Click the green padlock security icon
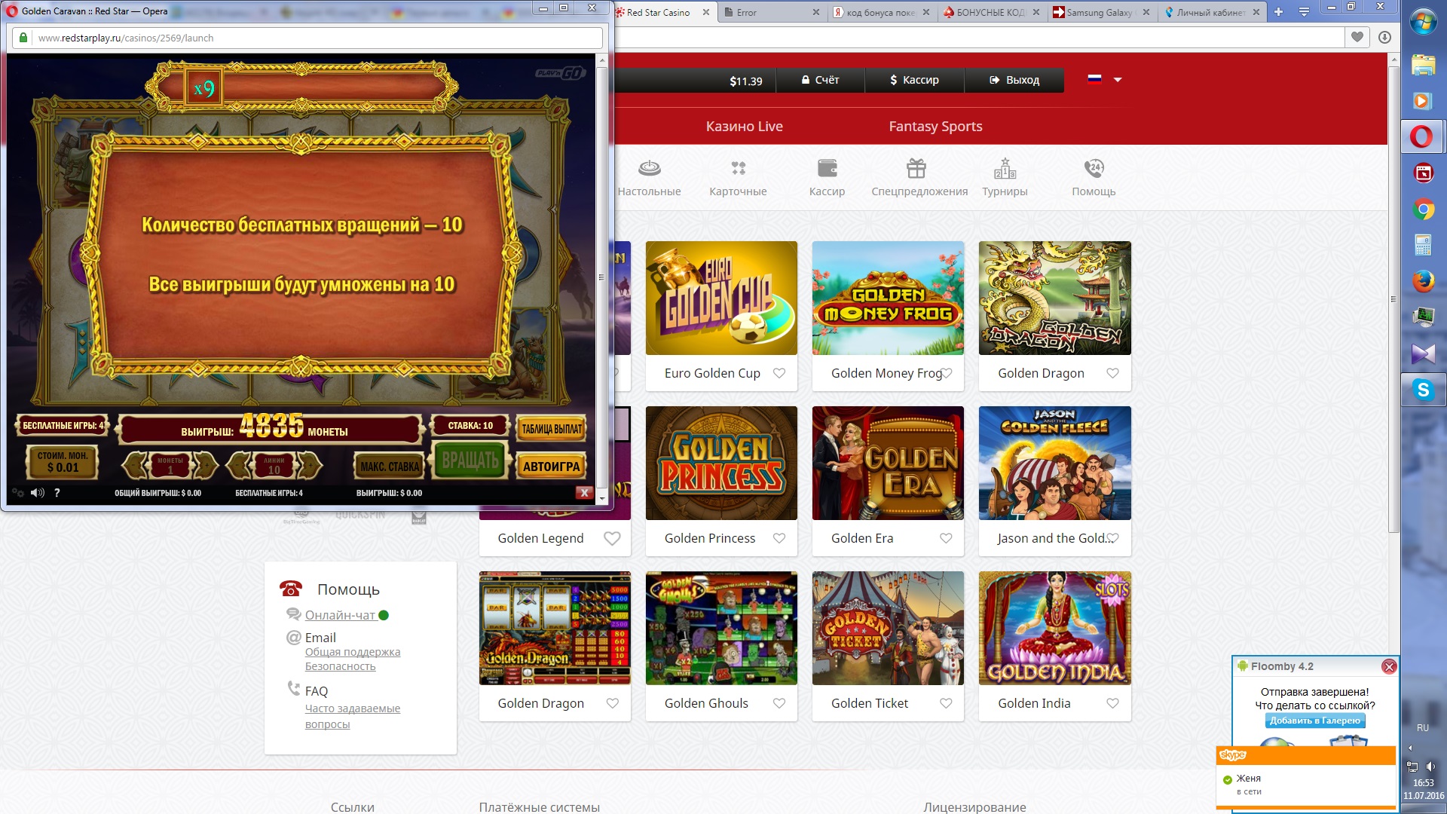The image size is (1447, 814). pos(23,38)
